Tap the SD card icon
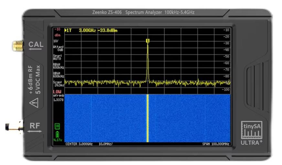Viewport: 282px width, 165px height. click(x=57, y=126)
